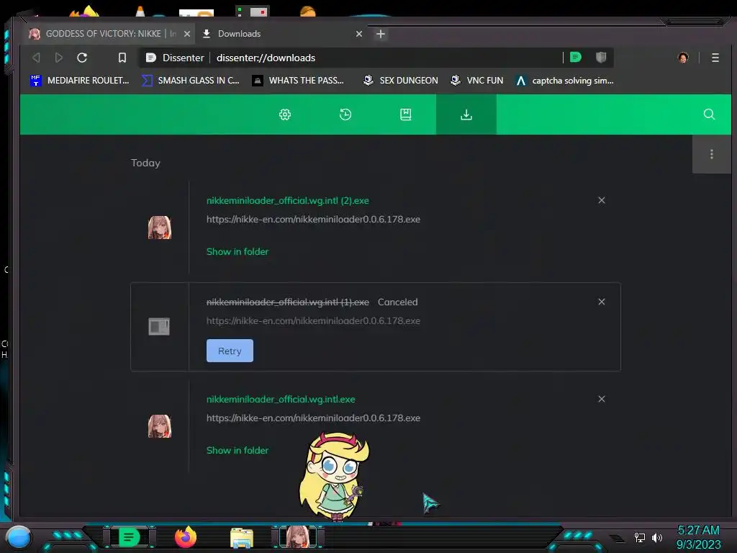
Task: Open File Explorer from taskbar
Action: 242,538
